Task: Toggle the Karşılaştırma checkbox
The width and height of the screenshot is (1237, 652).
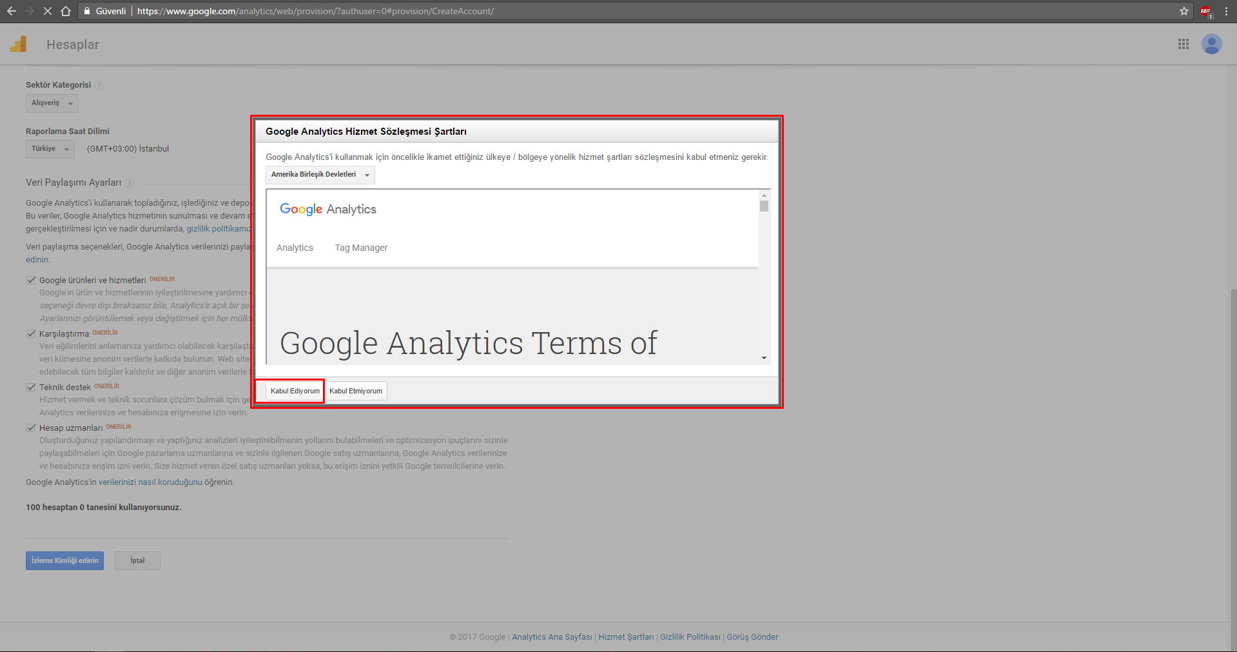Action: click(31, 333)
